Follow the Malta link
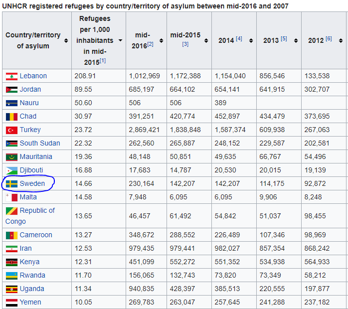Screen dimensions: 348x309 [x=28, y=197]
